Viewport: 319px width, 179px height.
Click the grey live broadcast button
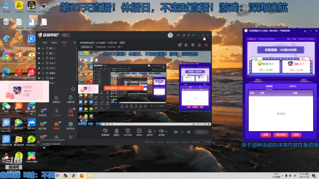201,132
